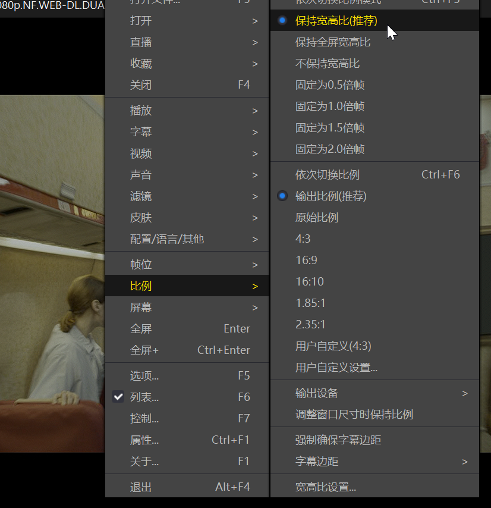Open the 声音 submenu

click(x=187, y=175)
